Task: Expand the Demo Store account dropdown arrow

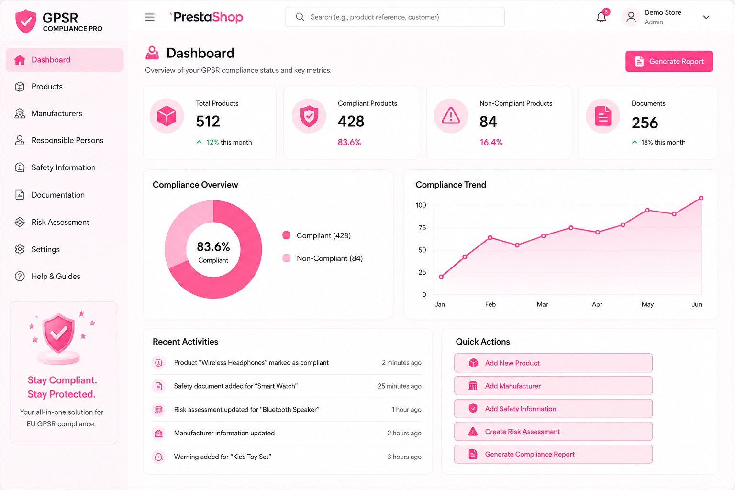Action: [706, 17]
